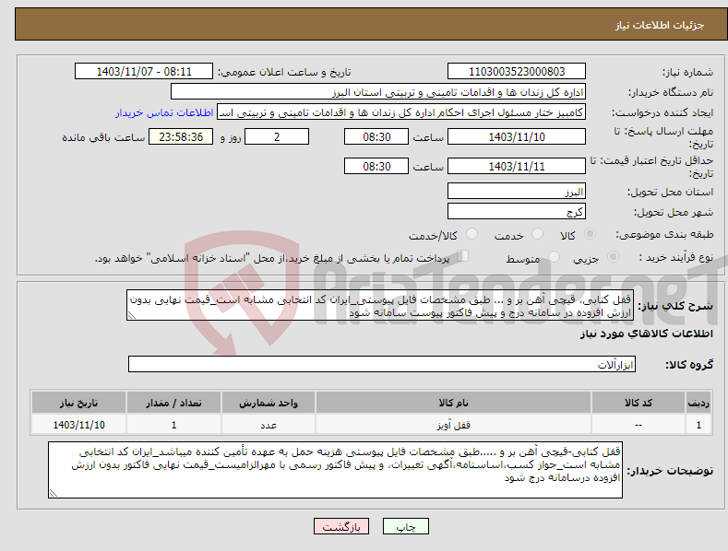Click the واحد شمارش column header
Image resolution: width=728 pixels, height=551 pixels.
coord(269,403)
